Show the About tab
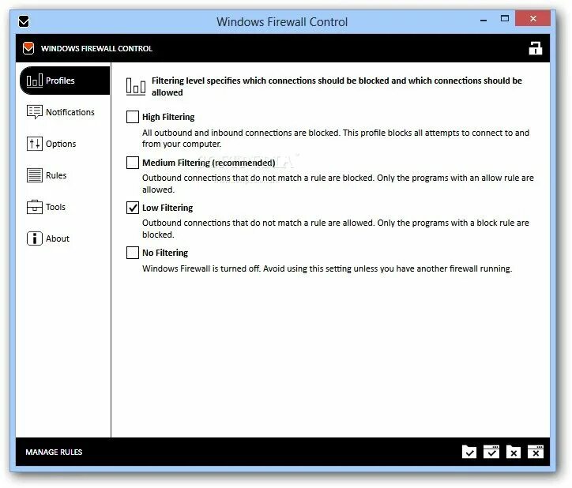Viewport: 572px width, 488px height. tap(48, 238)
